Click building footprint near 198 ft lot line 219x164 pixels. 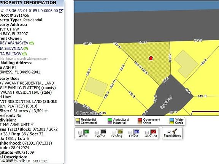pos(96,87)
